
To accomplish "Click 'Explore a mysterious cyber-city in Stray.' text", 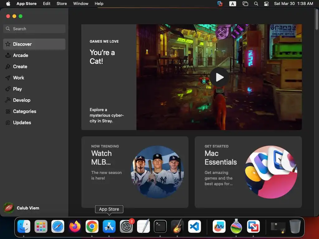I will 107,115.
